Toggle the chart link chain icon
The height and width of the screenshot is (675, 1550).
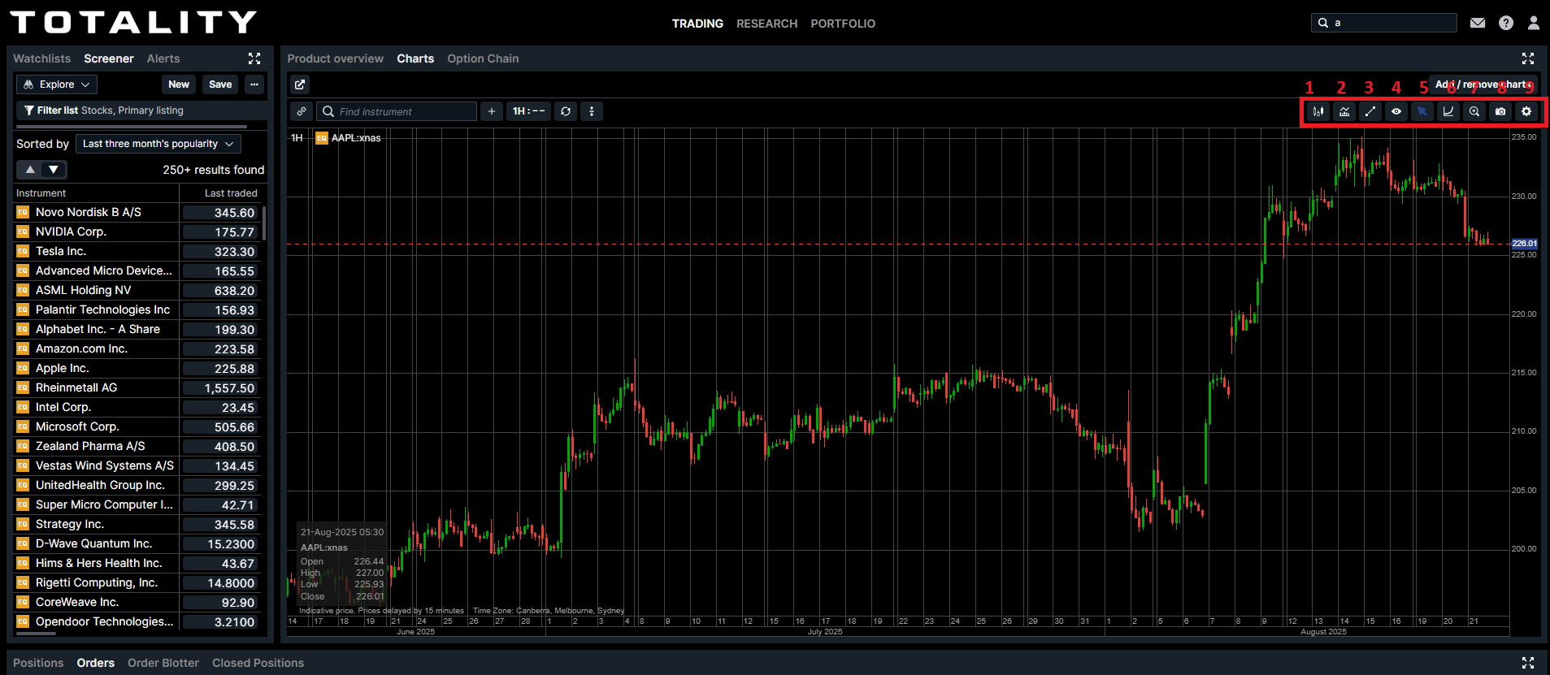(x=302, y=111)
